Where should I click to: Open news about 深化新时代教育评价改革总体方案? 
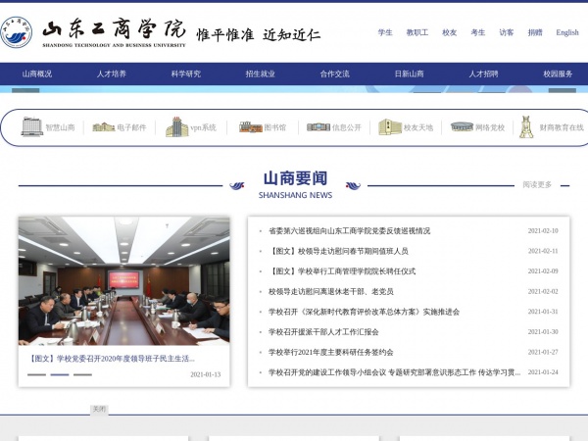(x=364, y=312)
